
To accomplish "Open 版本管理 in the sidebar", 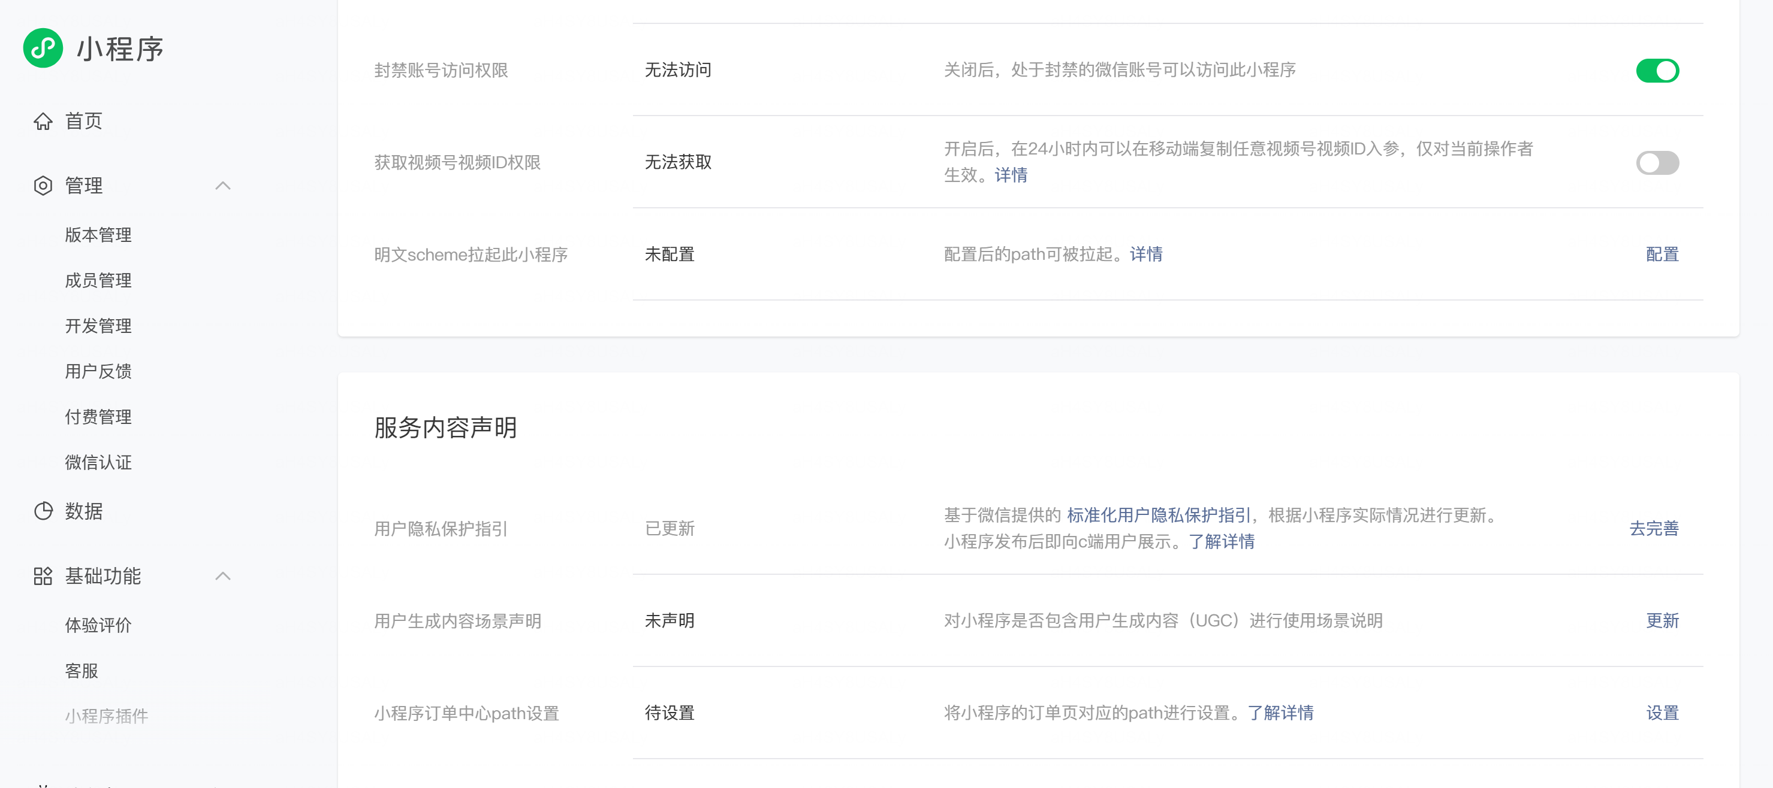I will pyautogui.click(x=98, y=235).
